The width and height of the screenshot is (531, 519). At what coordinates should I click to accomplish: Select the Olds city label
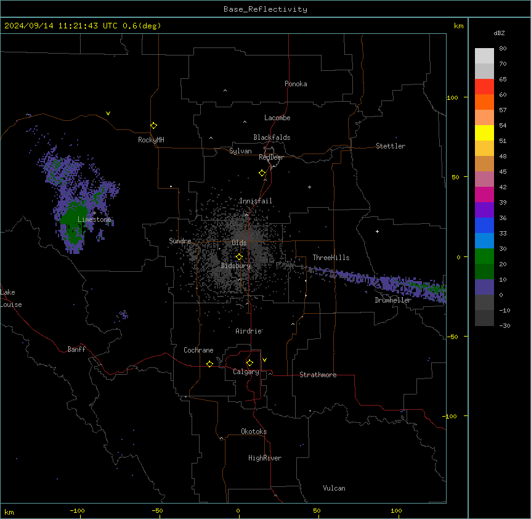(239, 243)
